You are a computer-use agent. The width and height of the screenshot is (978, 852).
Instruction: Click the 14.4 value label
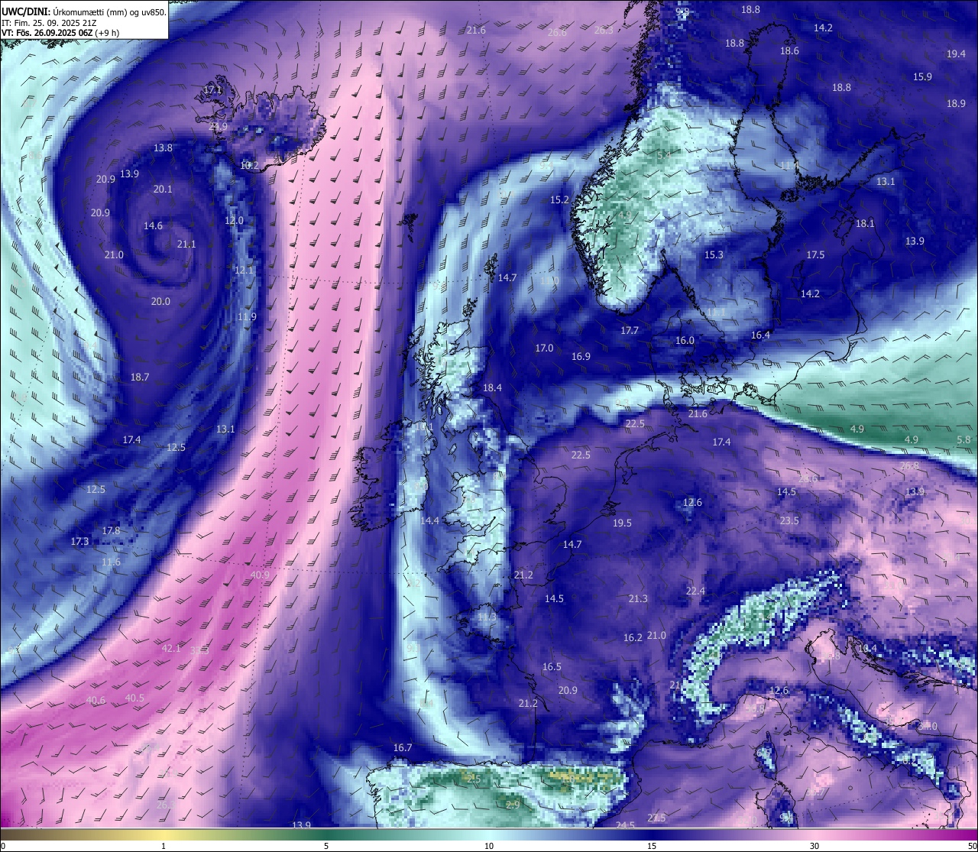point(429,520)
